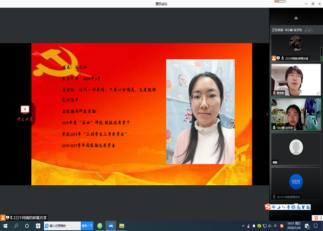This screenshot has width=323, height=231.
Task: Toggle Sogou Chinese/English input mode (中)
Action: pos(274,207)
